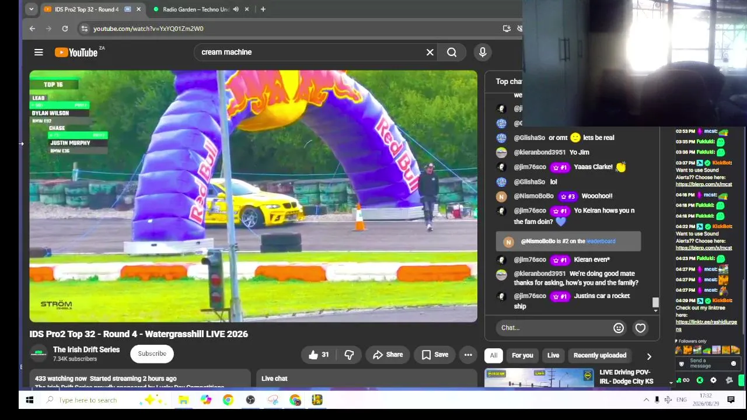Open the 'LIVE Driving POV- IRL- Dodge City KS' title

tap(626, 377)
